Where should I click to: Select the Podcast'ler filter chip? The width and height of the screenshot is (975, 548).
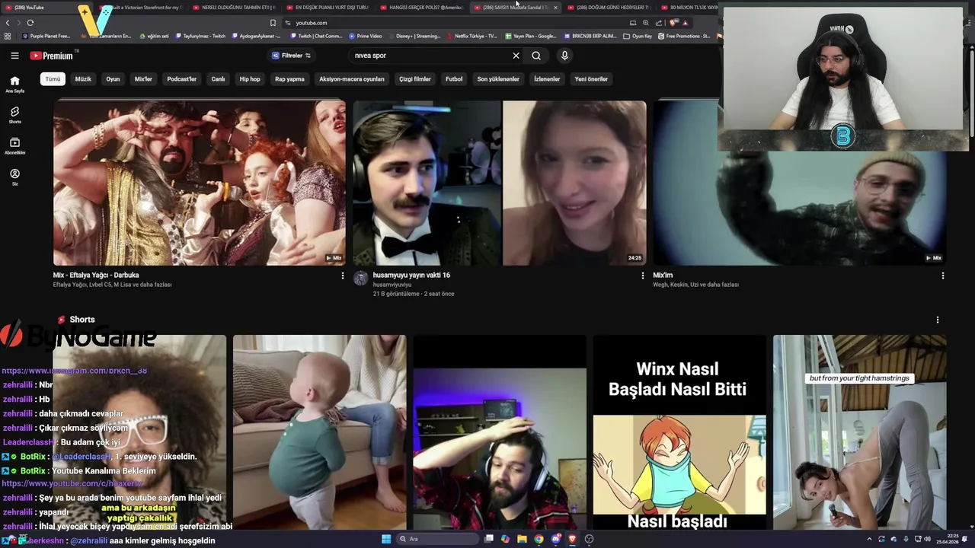[x=181, y=79]
